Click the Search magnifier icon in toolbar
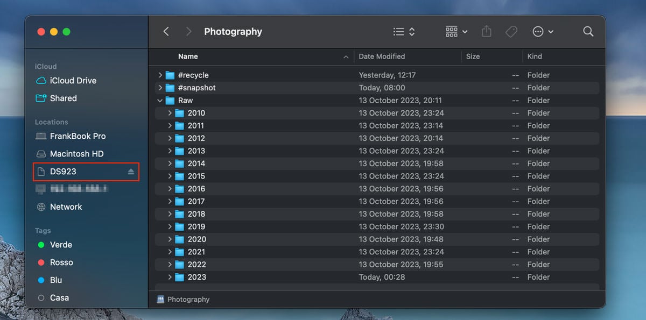Screen dimensions: 646x320 [588, 32]
